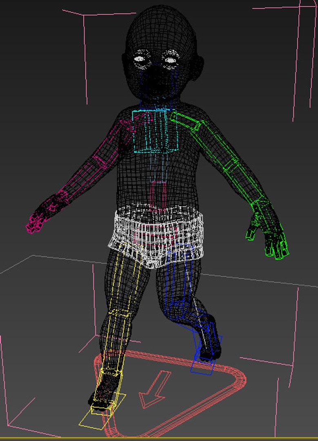This screenshot has height=441, width=318.
Task: Select the red spine bone above the shorts
Action: (x=158, y=196)
